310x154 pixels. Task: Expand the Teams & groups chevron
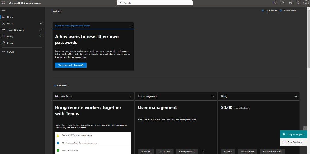(x=41, y=30)
